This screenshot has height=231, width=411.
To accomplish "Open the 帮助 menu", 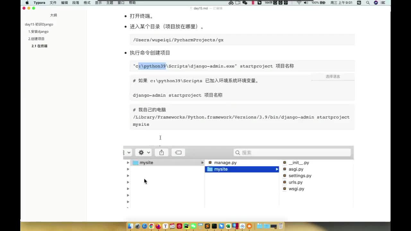I will pos(132,3).
